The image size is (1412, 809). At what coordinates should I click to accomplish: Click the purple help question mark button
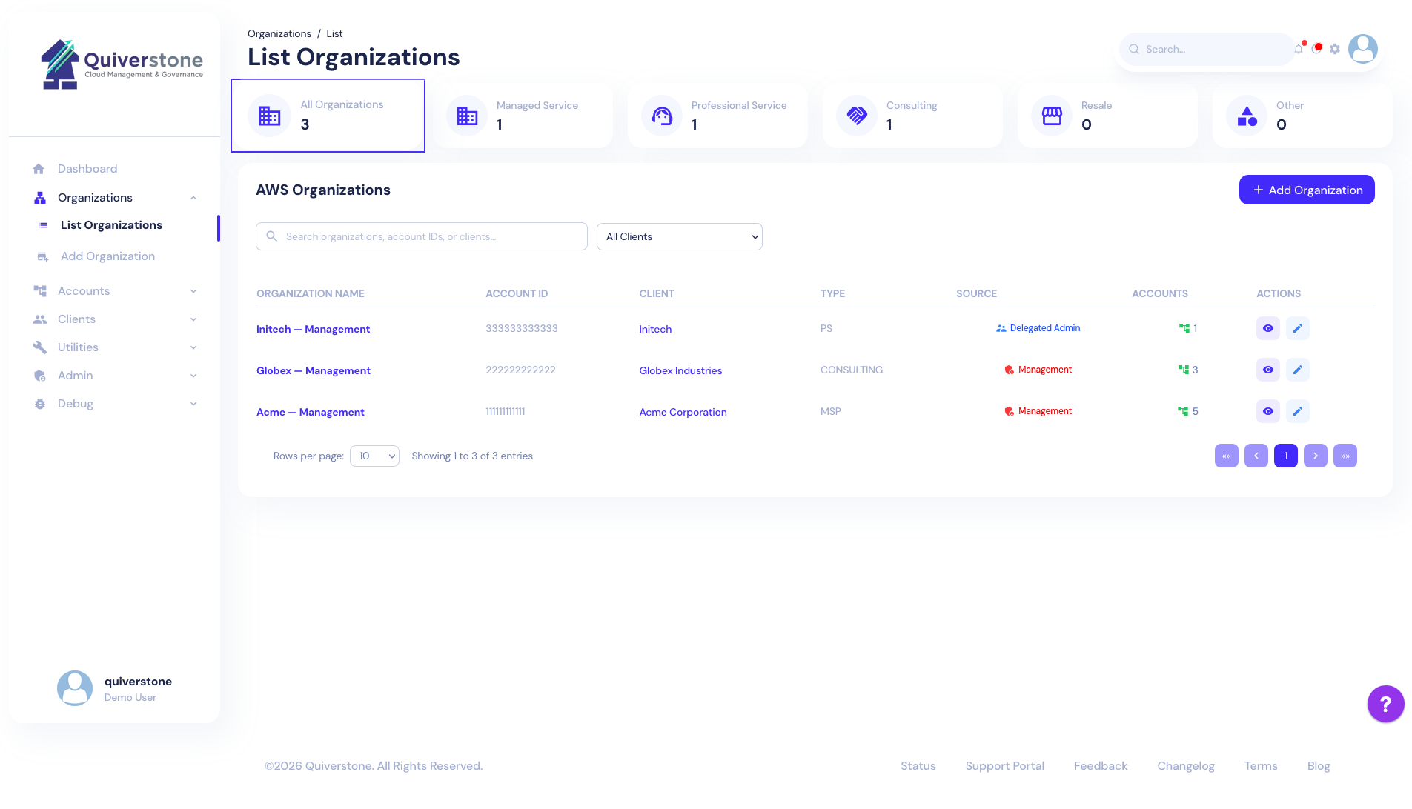(1385, 704)
